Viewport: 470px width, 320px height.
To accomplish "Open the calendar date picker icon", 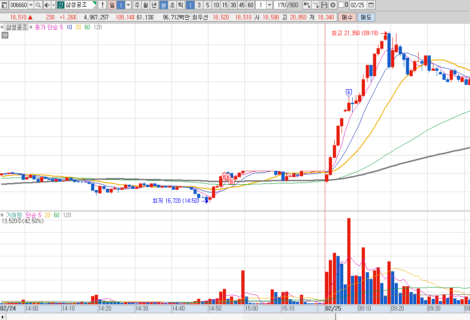I will click(x=371, y=5).
